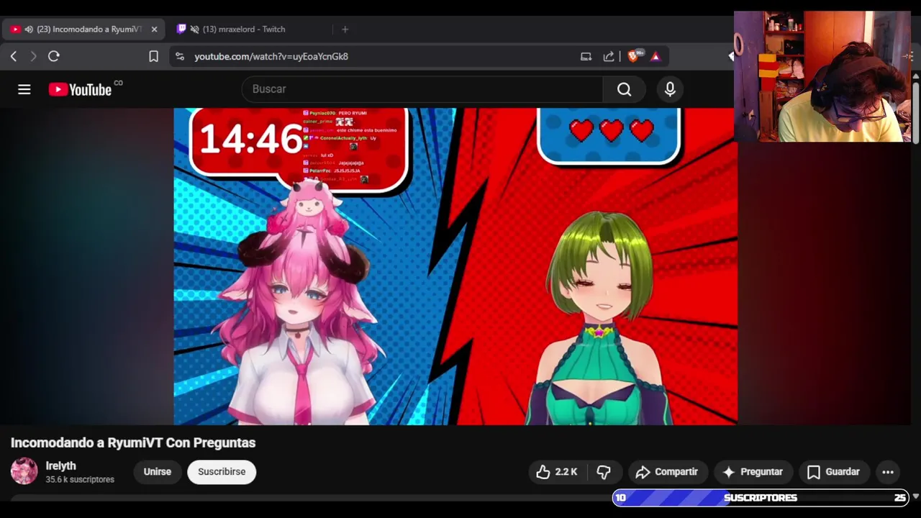This screenshot has width=921, height=518.
Task: Open Irelyth channel avatar
Action: 24,471
